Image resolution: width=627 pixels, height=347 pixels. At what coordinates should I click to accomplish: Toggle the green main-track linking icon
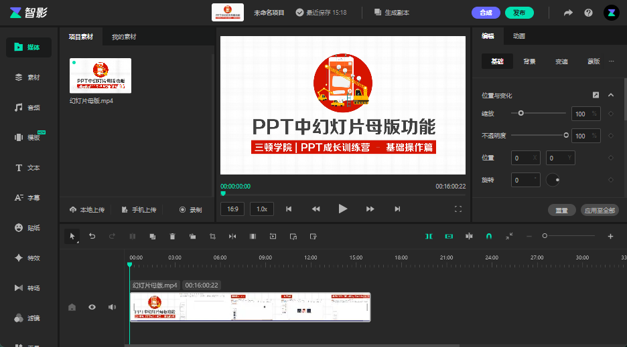[x=449, y=237]
